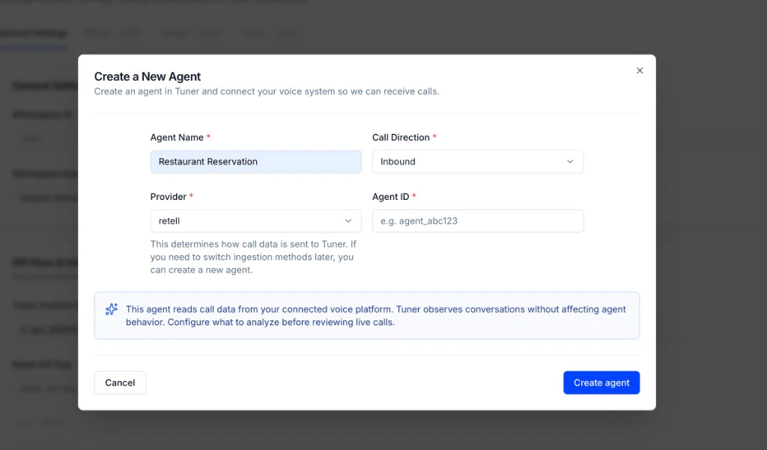Click the helper text below the Provider field

pyautogui.click(x=254, y=255)
